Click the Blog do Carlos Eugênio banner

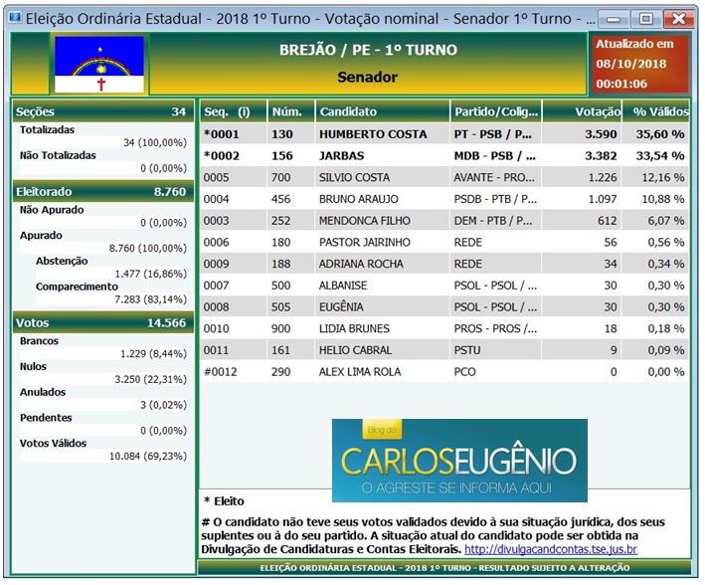tap(459, 461)
